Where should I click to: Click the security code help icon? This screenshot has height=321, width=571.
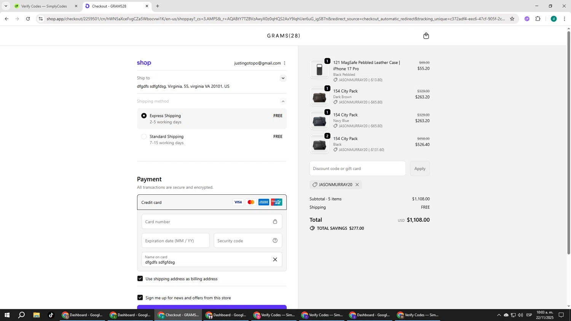[275, 240]
